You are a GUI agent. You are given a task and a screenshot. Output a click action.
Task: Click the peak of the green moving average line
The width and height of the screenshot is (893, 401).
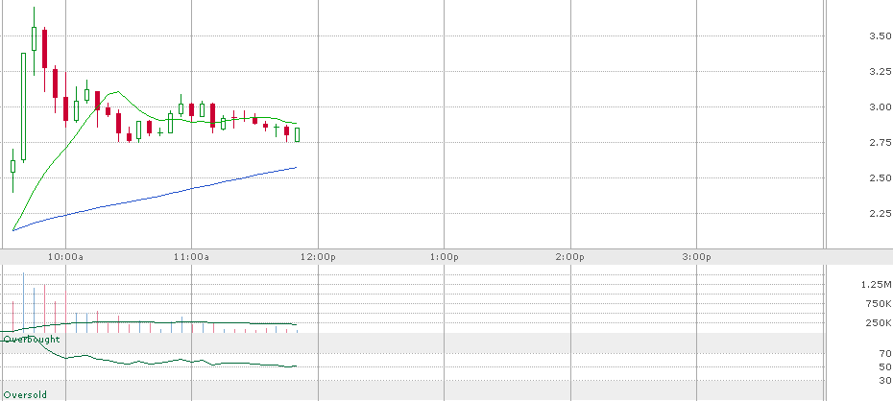pos(117,91)
